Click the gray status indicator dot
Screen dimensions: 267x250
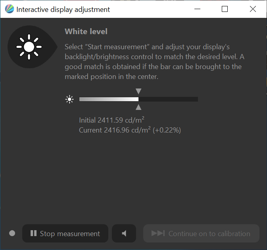(x=12, y=233)
